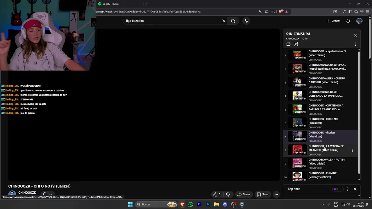The width and height of the screenshot is (372, 209).
Task: Open the account avatar menu
Action: (x=360, y=21)
